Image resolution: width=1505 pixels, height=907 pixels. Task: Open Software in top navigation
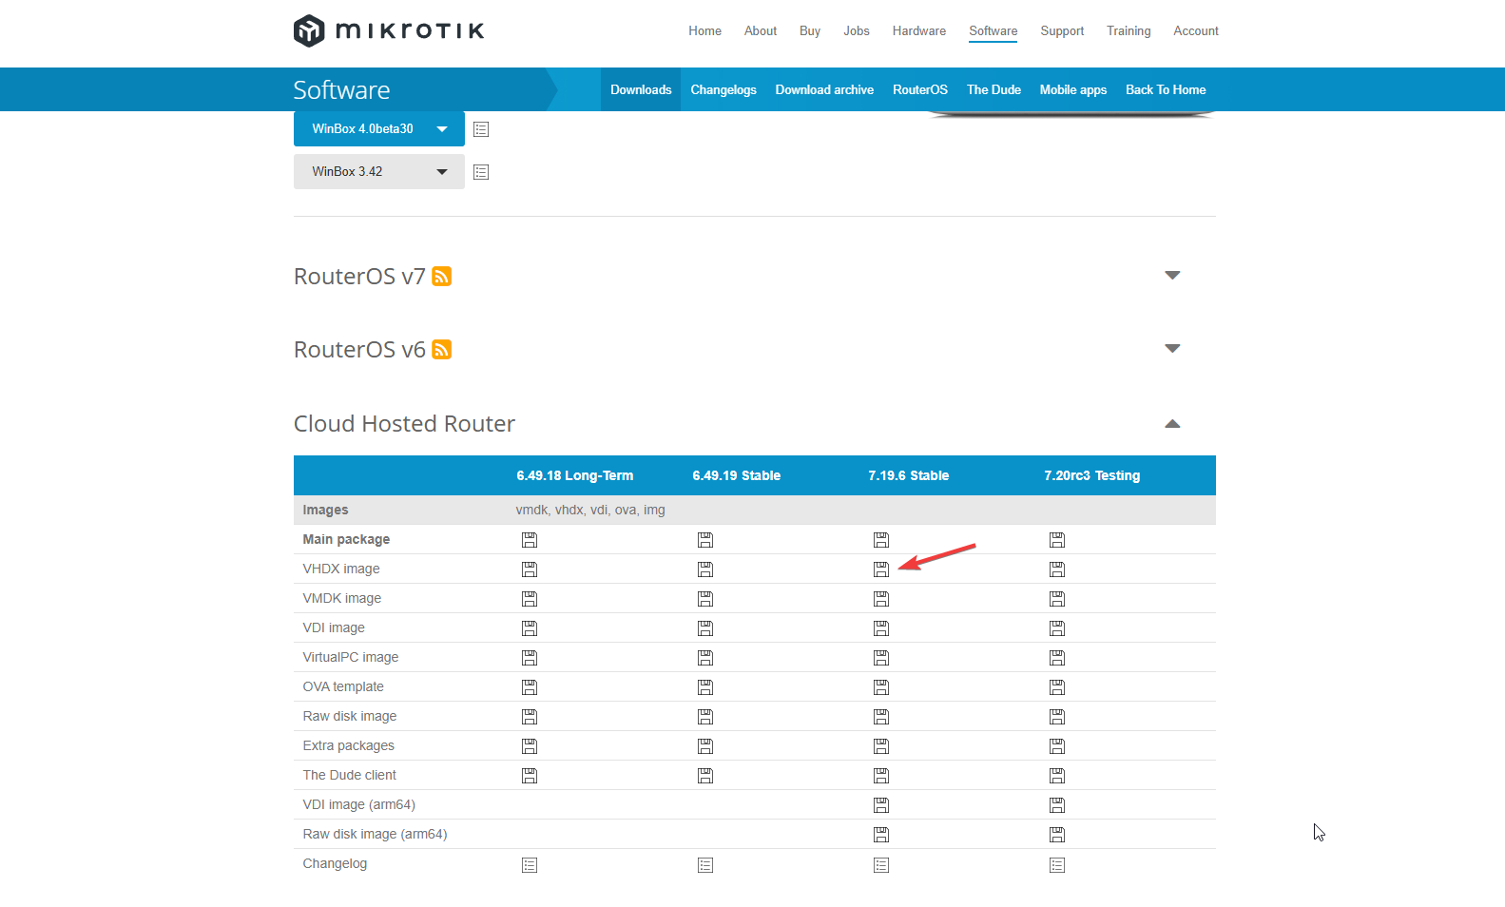[994, 30]
